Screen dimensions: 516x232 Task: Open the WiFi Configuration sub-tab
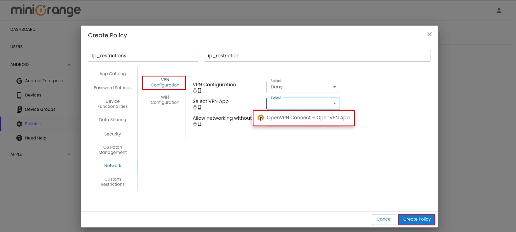point(165,100)
